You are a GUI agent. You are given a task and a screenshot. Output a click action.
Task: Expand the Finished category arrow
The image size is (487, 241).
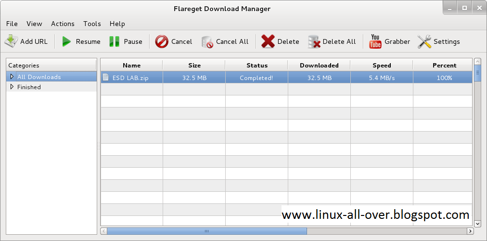click(x=12, y=87)
